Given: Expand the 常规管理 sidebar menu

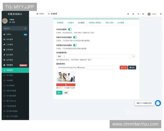Looking at the screenshot, I should tap(15, 39).
